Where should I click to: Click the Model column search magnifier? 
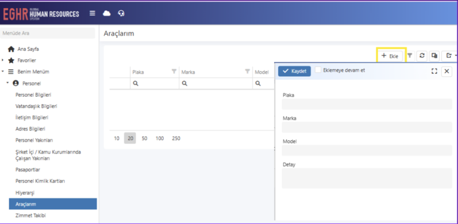[x=258, y=83]
